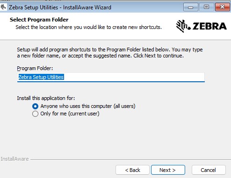Click the highlighted "Zebra Setup Utilities" text

(x=41, y=77)
